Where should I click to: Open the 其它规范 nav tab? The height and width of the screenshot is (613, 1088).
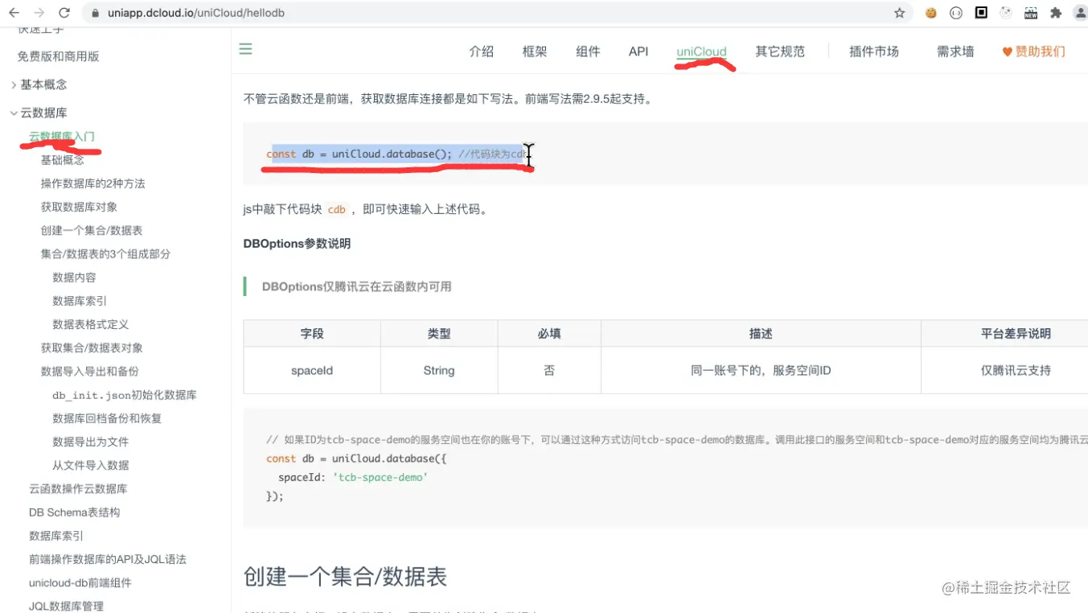[780, 51]
